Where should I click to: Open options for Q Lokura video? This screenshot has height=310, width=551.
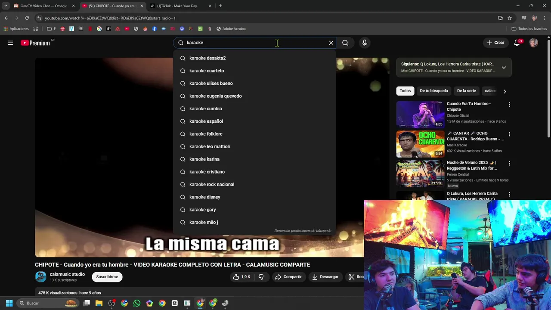tap(509, 195)
